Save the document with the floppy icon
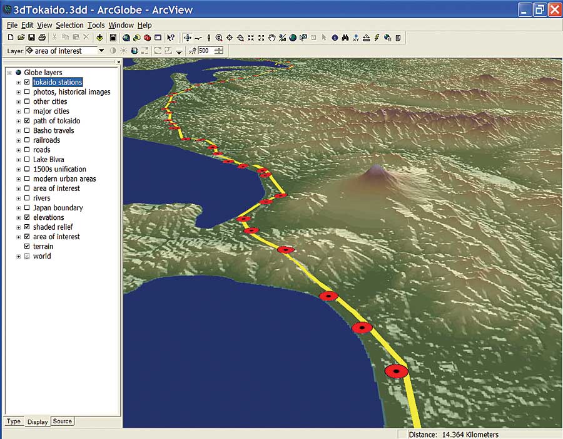Image resolution: width=563 pixels, height=439 pixels. pos(31,38)
